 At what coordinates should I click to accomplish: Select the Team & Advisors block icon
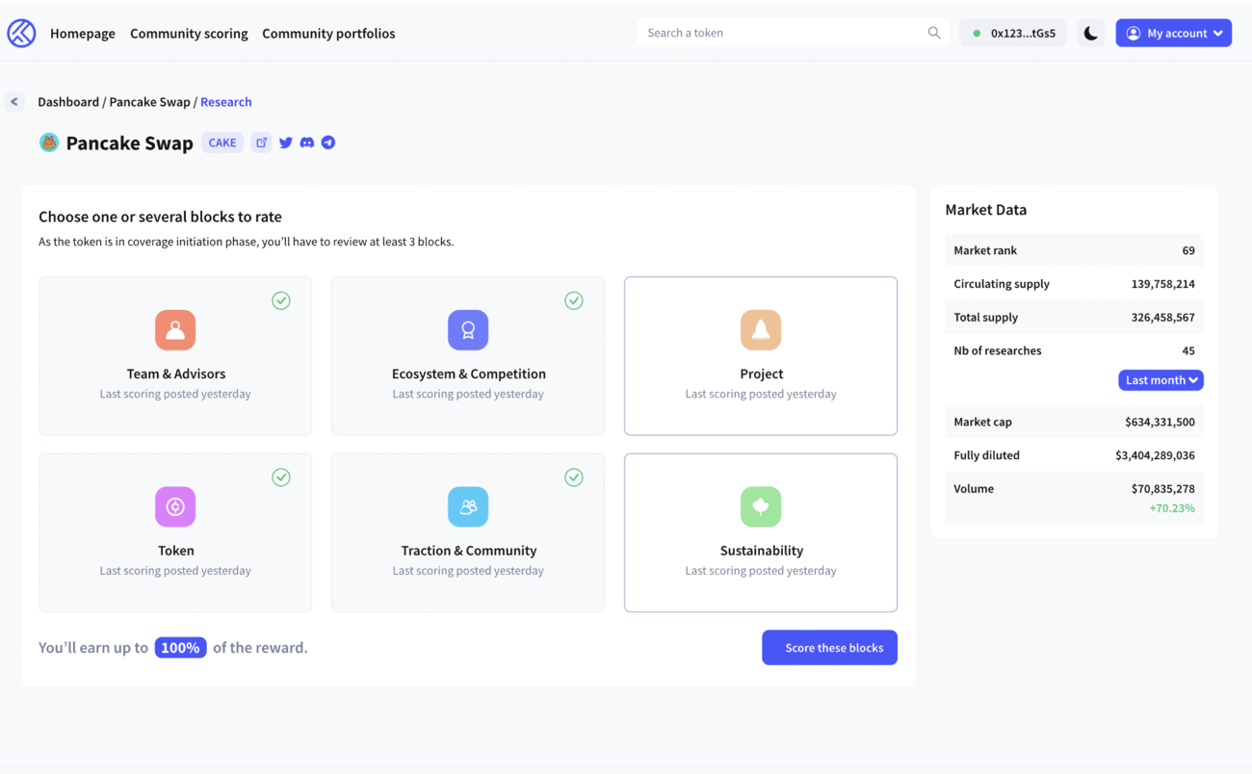175,330
